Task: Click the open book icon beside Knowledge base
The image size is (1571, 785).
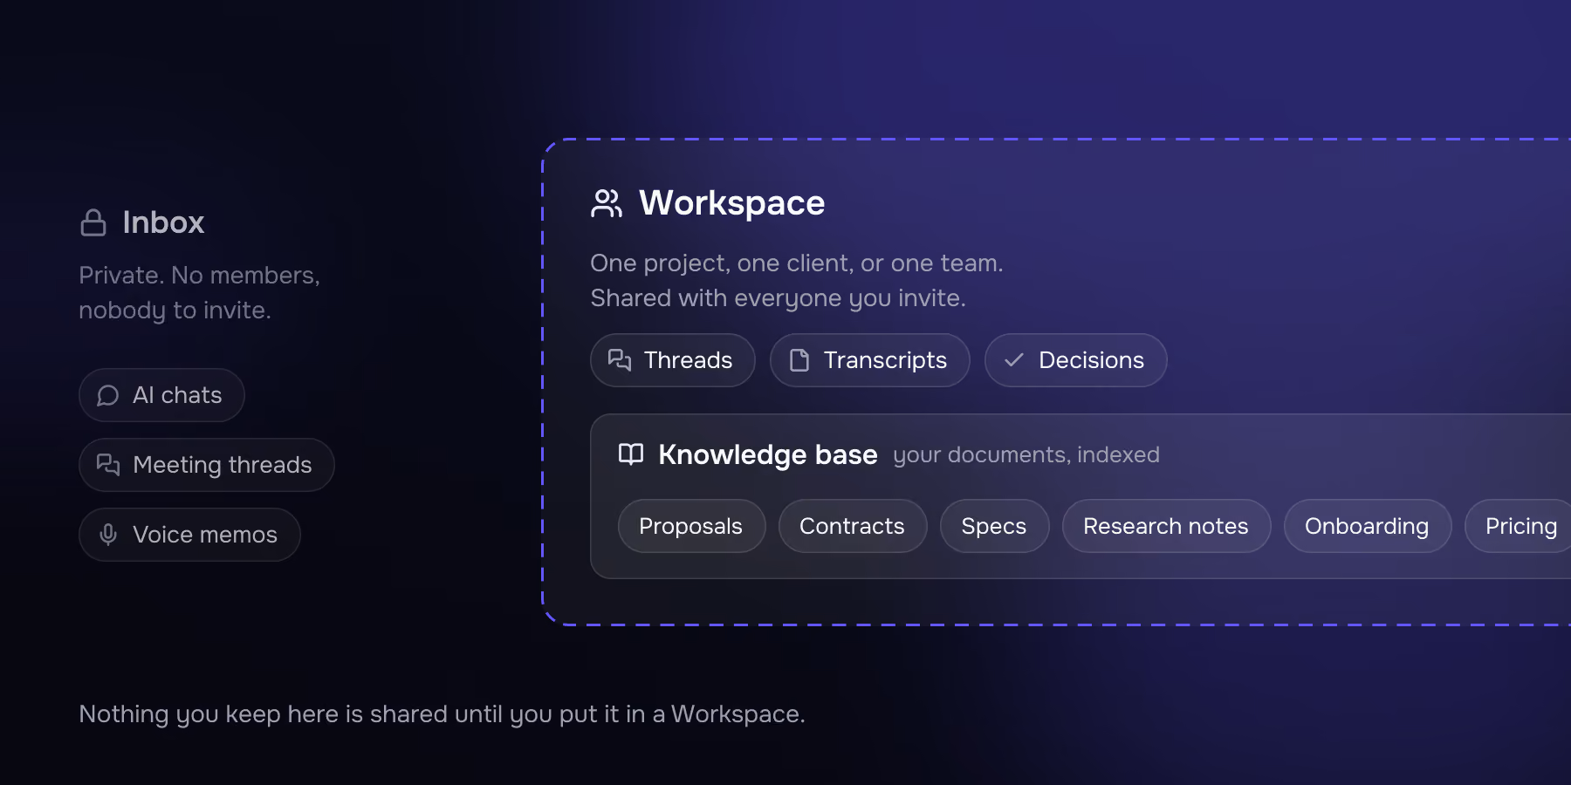Action: coord(631,454)
